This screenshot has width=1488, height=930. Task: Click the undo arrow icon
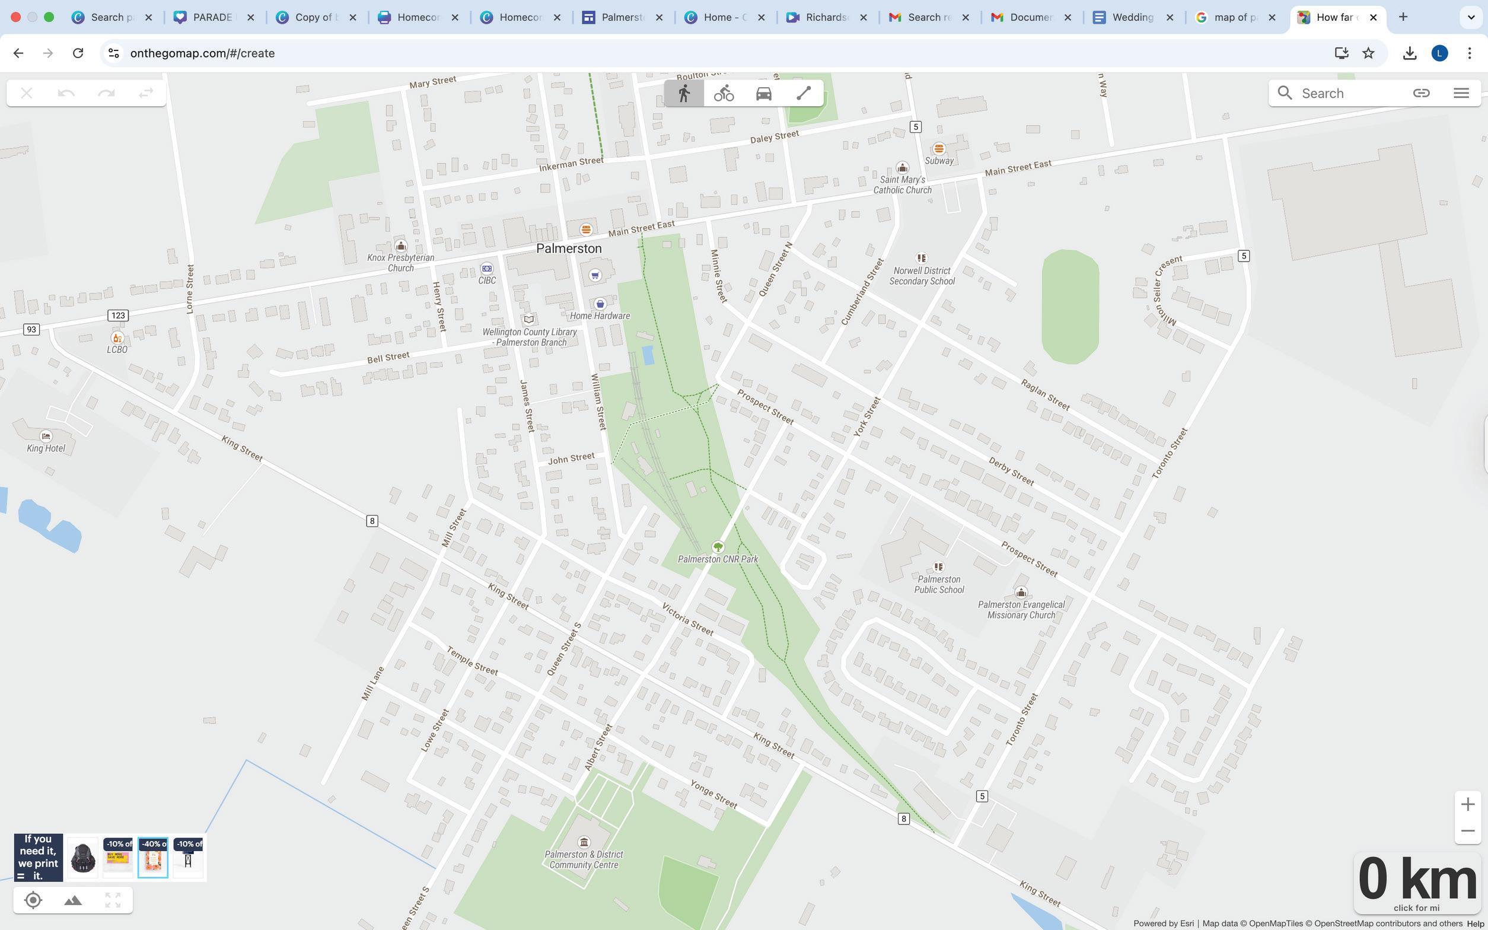tap(66, 93)
